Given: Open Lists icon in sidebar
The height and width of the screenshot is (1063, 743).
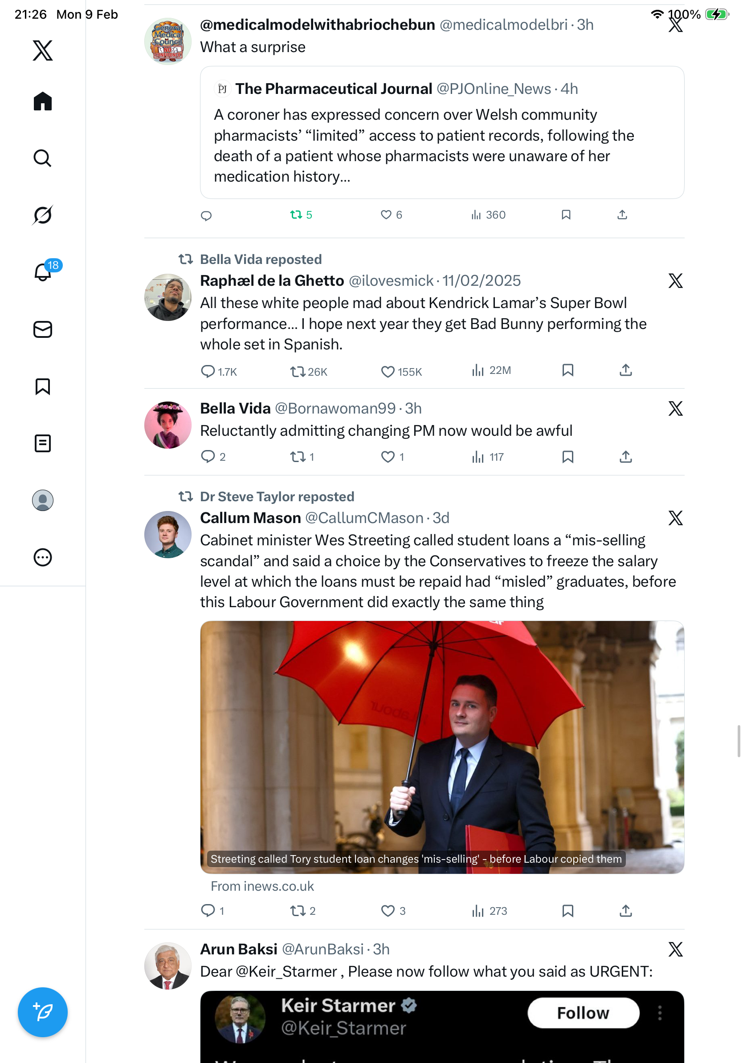Looking at the screenshot, I should coord(43,443).
